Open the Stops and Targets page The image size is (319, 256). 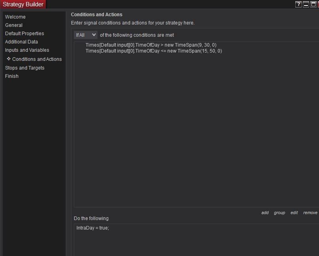pyautogui.click(x=25, y=68)
